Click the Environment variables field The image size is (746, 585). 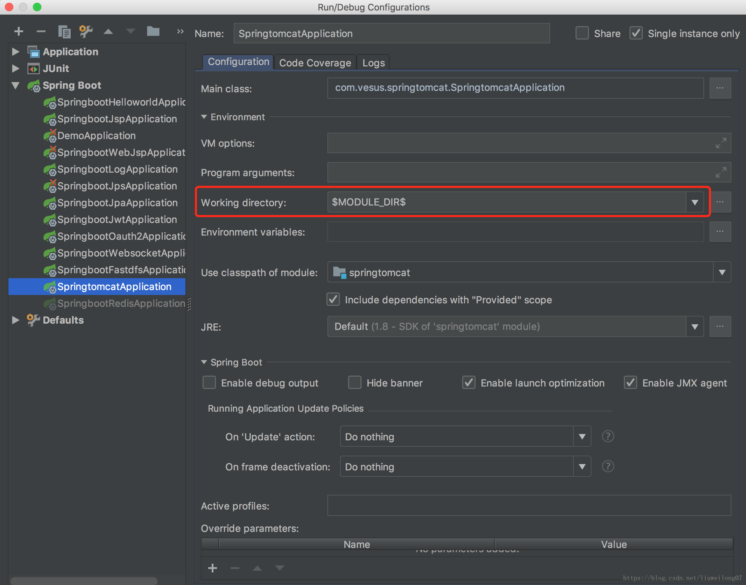click(x=515, y=231)
